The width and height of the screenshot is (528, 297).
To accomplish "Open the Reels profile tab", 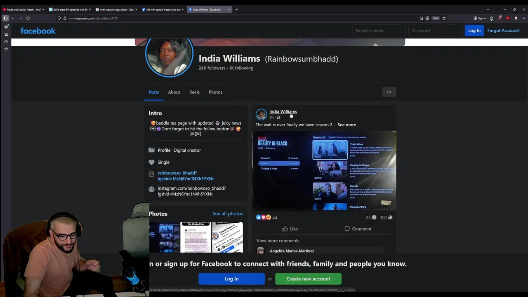I will tap(194, 92).
